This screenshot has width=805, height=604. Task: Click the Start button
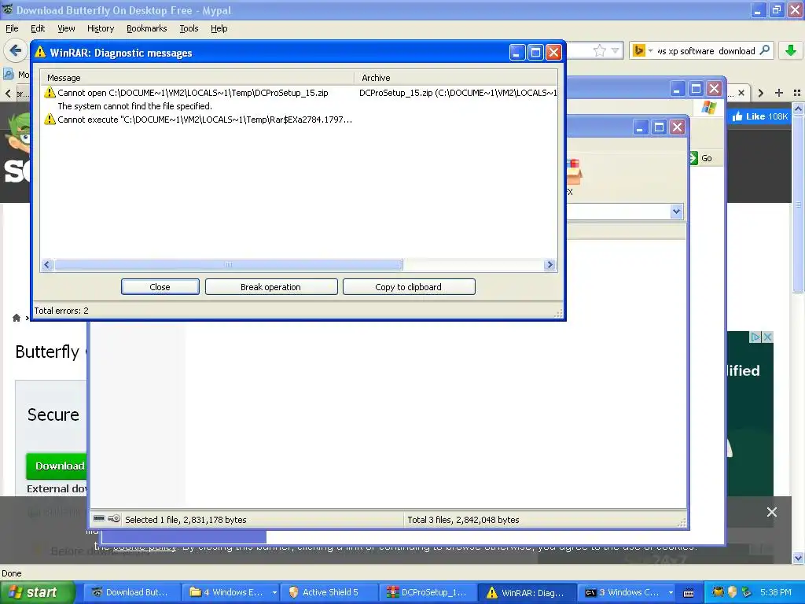pyautogui.click(x=38, y=592)
